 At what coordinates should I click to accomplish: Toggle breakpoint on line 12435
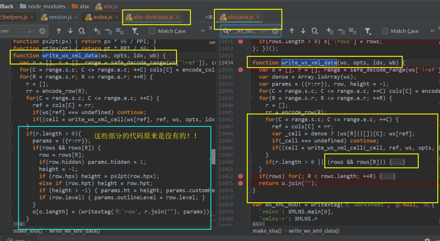pyautogui.click(x=241, y=70)
